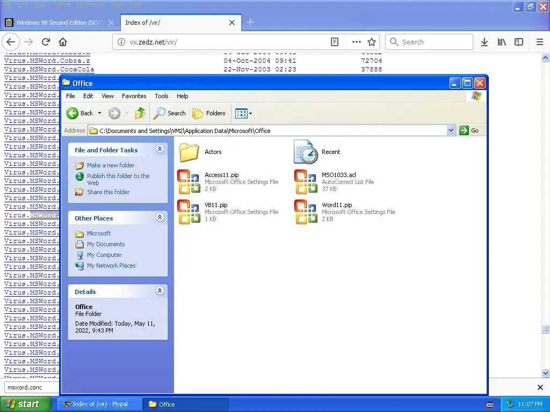The height and width of the screenshot is (412, 550).
Task: Click Make a new folder
Action: tap(111, 165)
